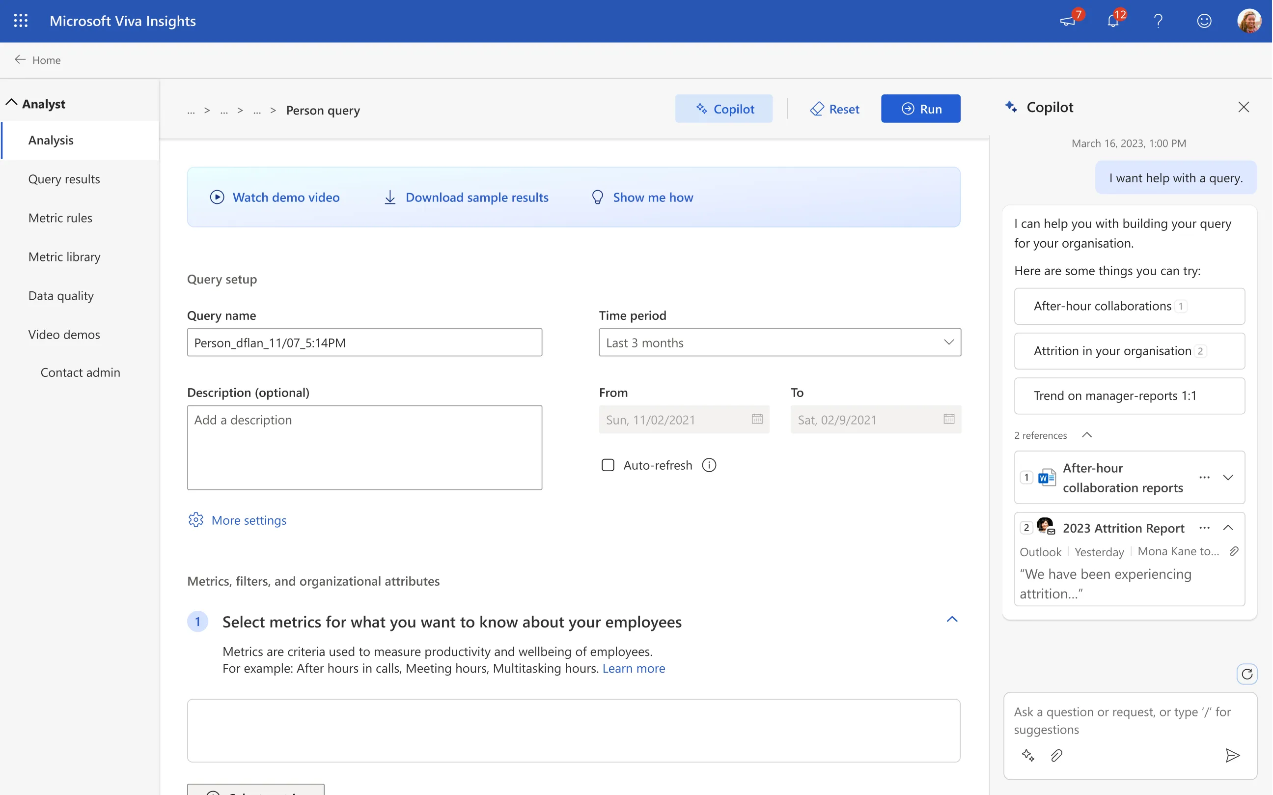Expand After-hour collaboration reports reference
This screenshot has width=1273, height=795.
(x=1228, y=478)
